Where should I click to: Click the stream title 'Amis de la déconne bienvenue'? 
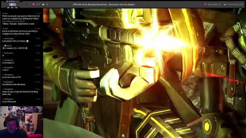click(x=104, y=5)
